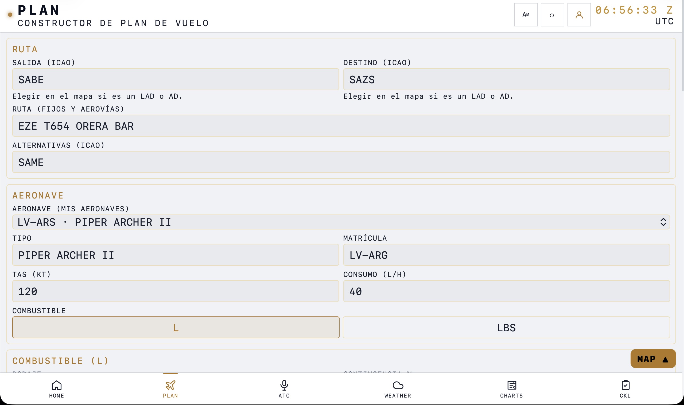Open the Weather cloud icon

(x=398, y=385)
